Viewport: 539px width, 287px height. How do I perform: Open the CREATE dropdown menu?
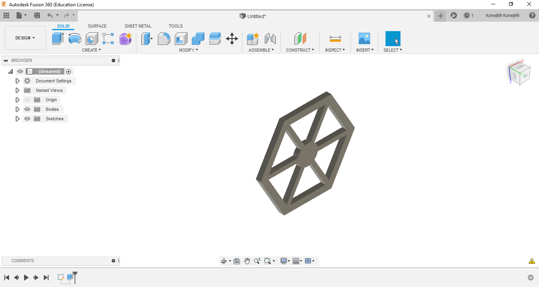pyautogui.click(x=92, y=50)
